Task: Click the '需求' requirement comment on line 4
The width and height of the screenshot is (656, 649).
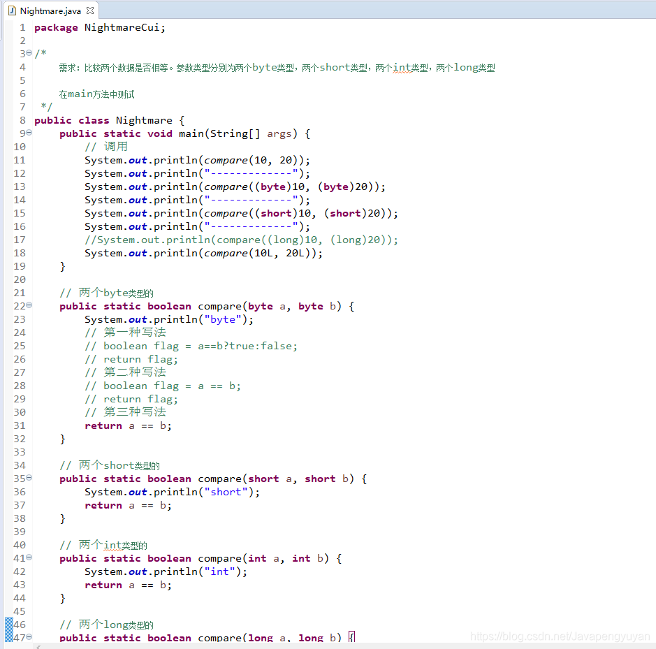Action: click(x=277, y=67)
